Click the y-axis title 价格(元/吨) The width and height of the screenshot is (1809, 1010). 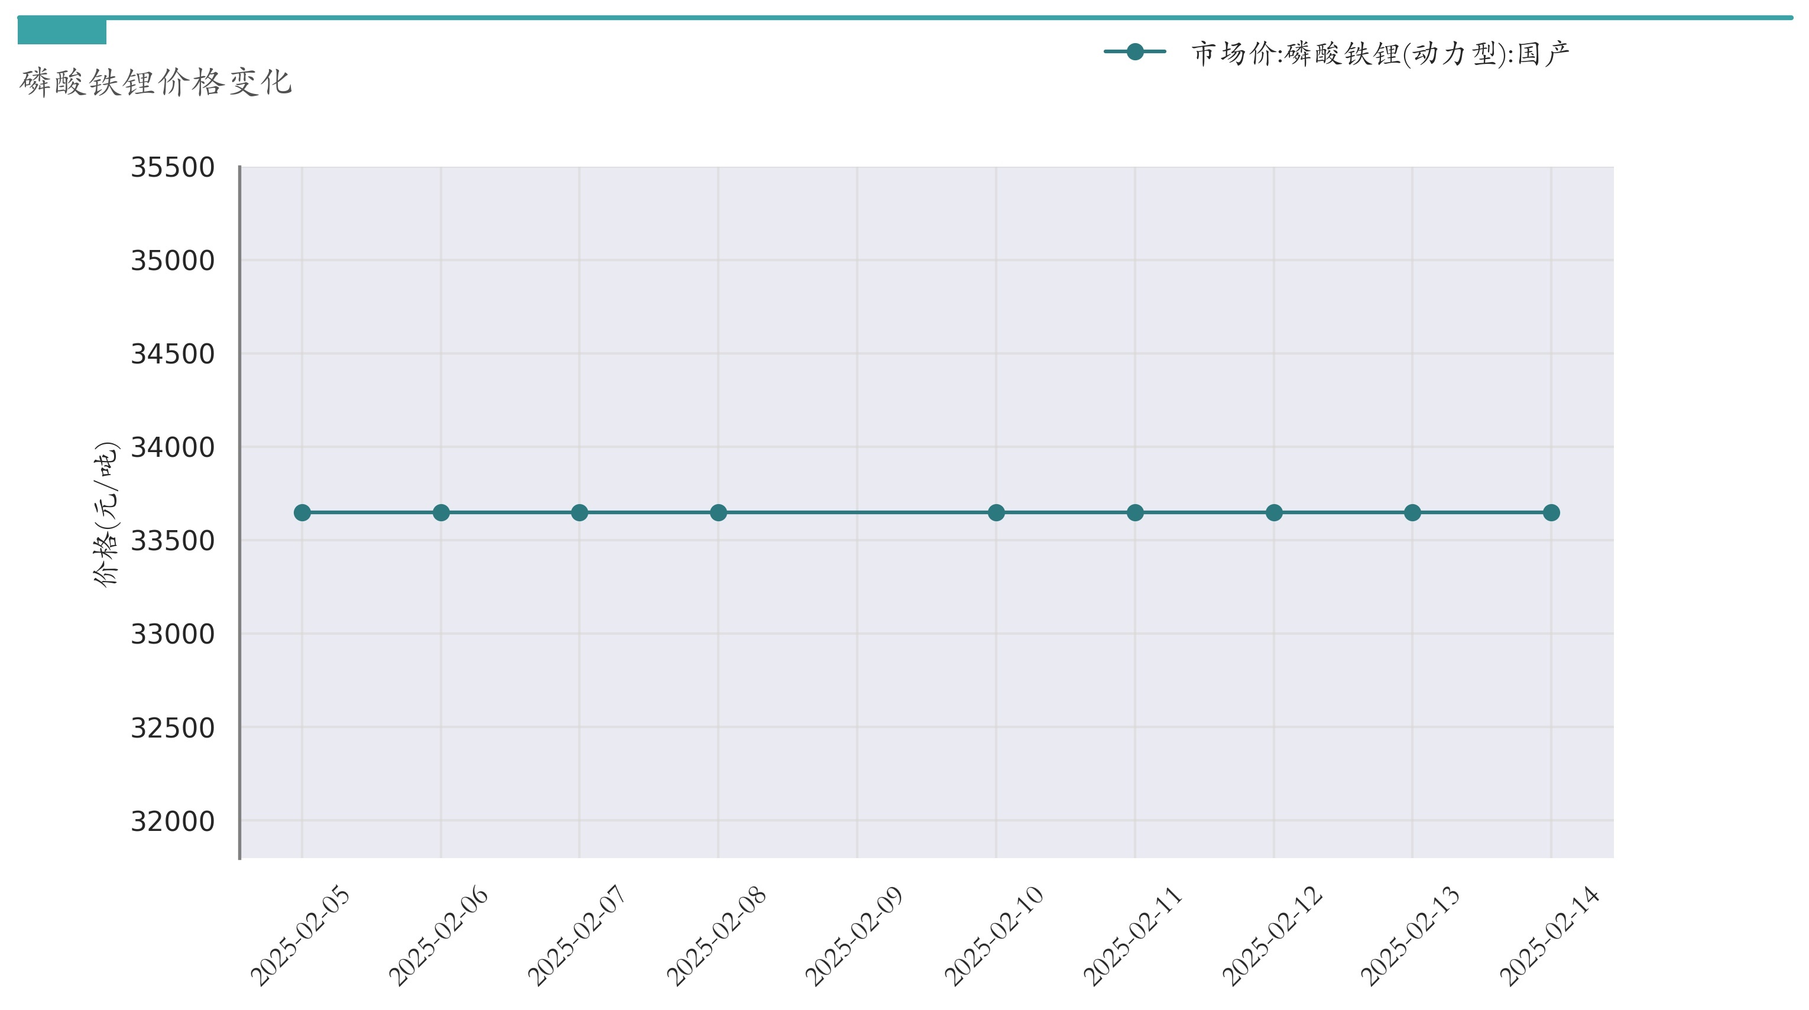tap(105, 514)
